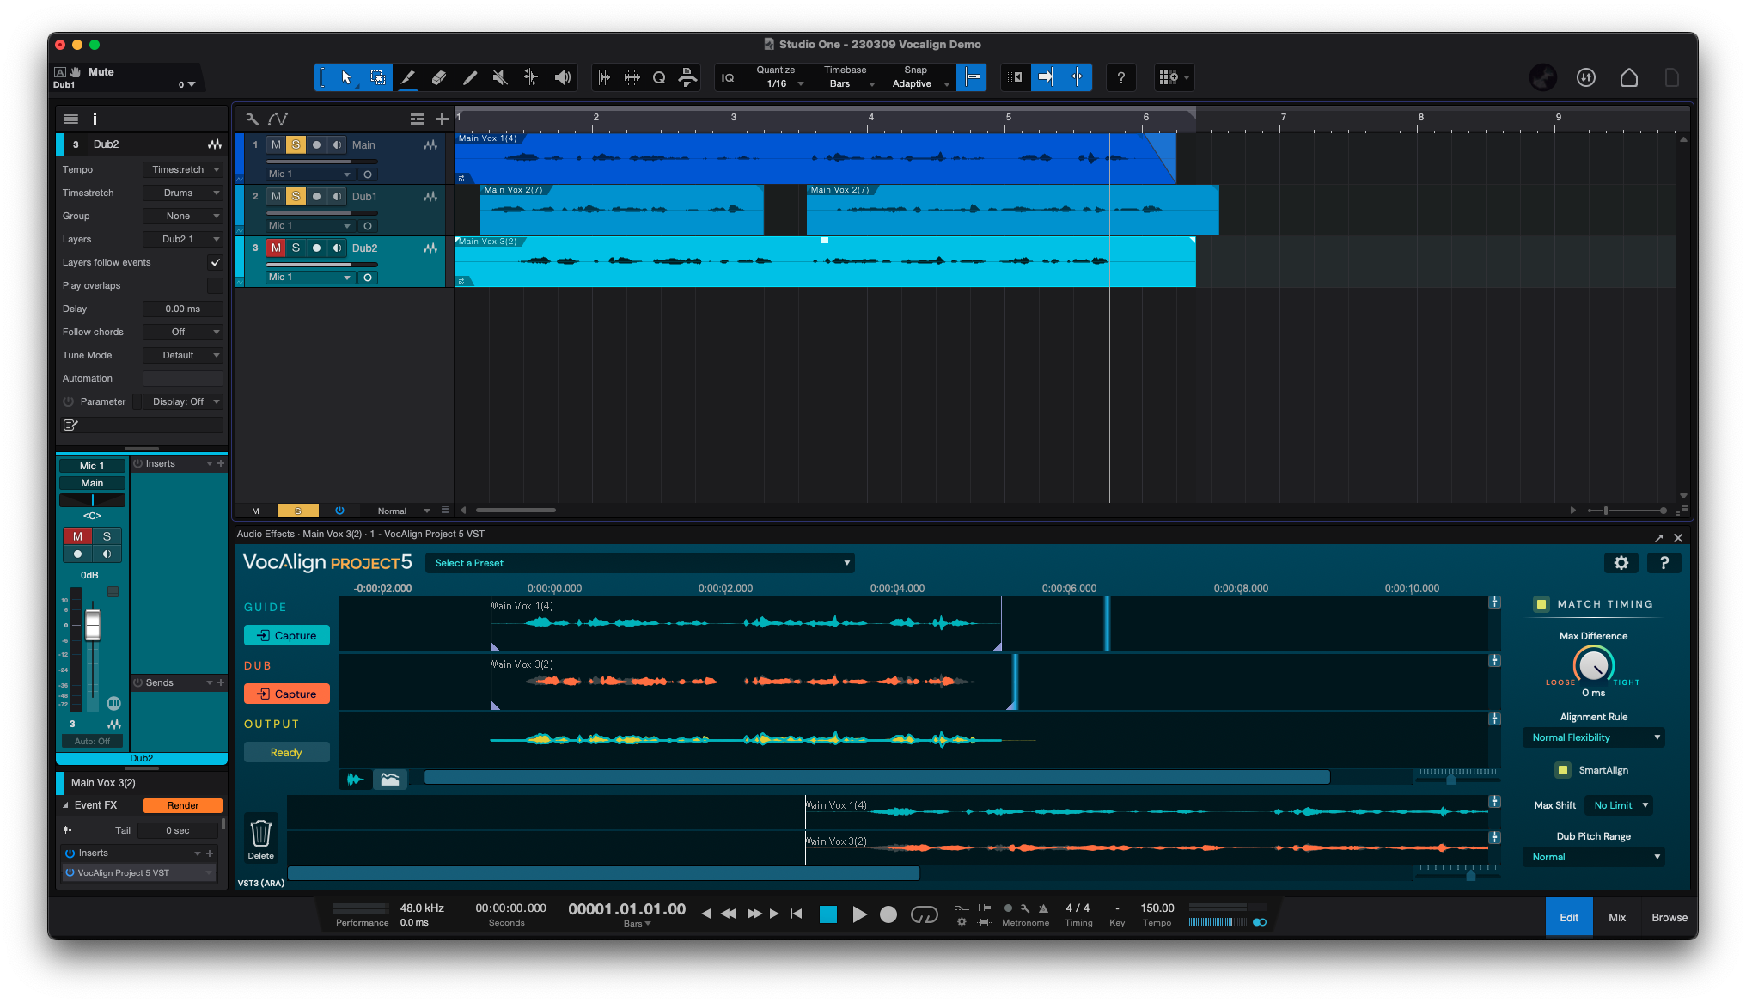Click the orange Render button
The width and height of the screenshot is (1746, 1003).
pos(182,805)
